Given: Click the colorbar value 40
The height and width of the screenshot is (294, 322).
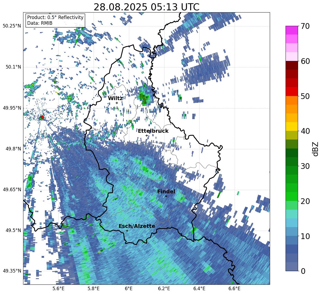Looking at the screenshot, I should pyautogui.click(x=305, y=131).
